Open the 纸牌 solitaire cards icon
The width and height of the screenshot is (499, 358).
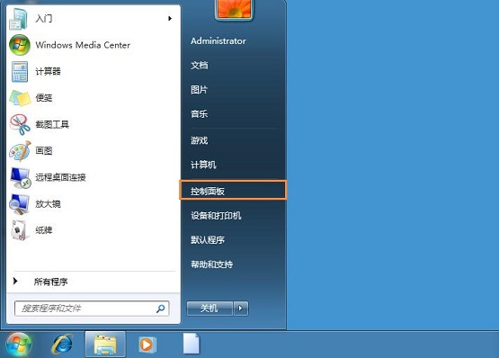19,230
